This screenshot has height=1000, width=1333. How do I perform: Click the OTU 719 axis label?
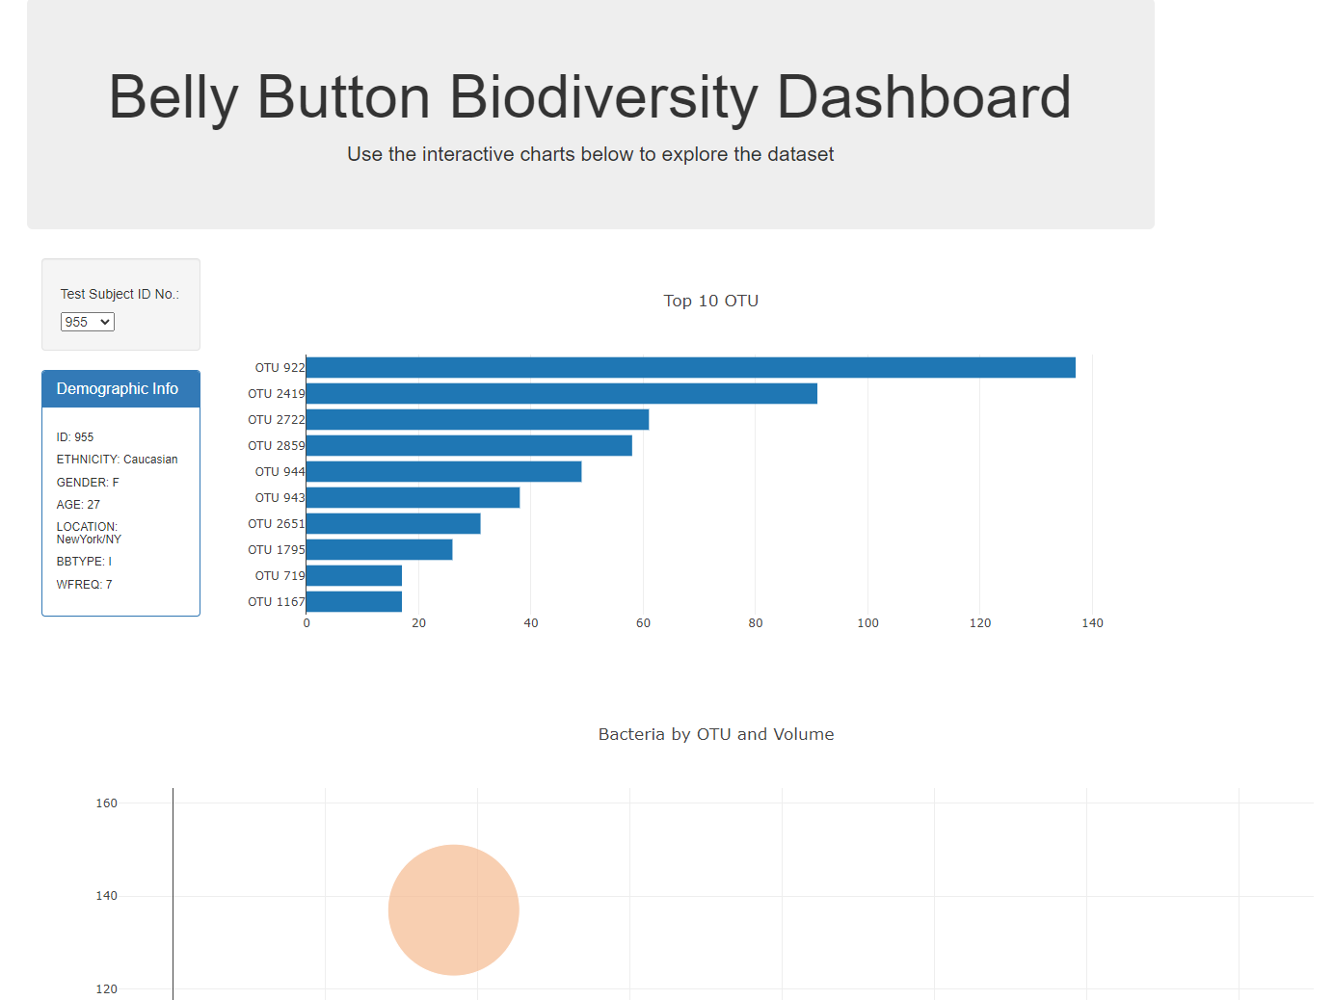pos(280,575)
